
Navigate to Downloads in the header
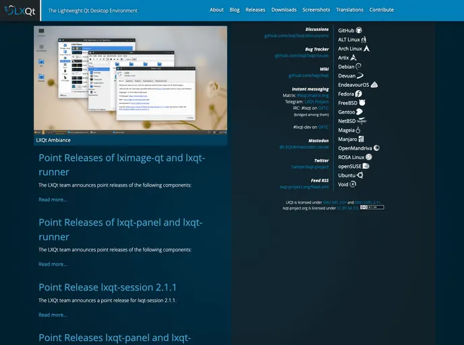click(284, 9)
